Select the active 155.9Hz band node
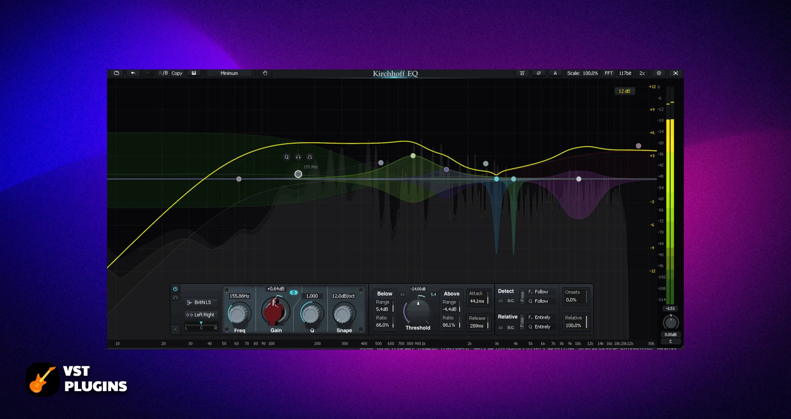The width and height of the screenshot is (791, 419). pyautogui.click(x=298, y=174)
